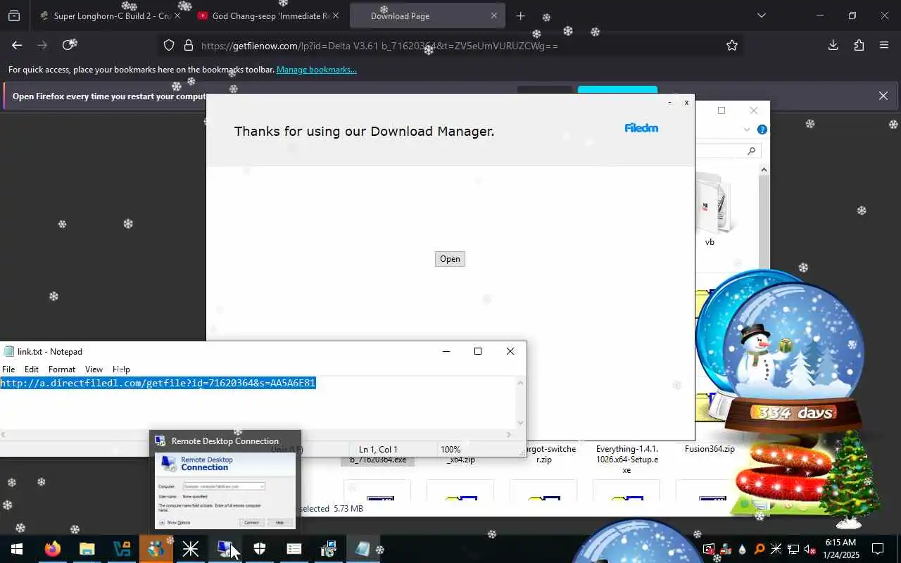Click the tracking protection shield icon
This screenshot has height=563, width=901.
[x=169, y=46]
